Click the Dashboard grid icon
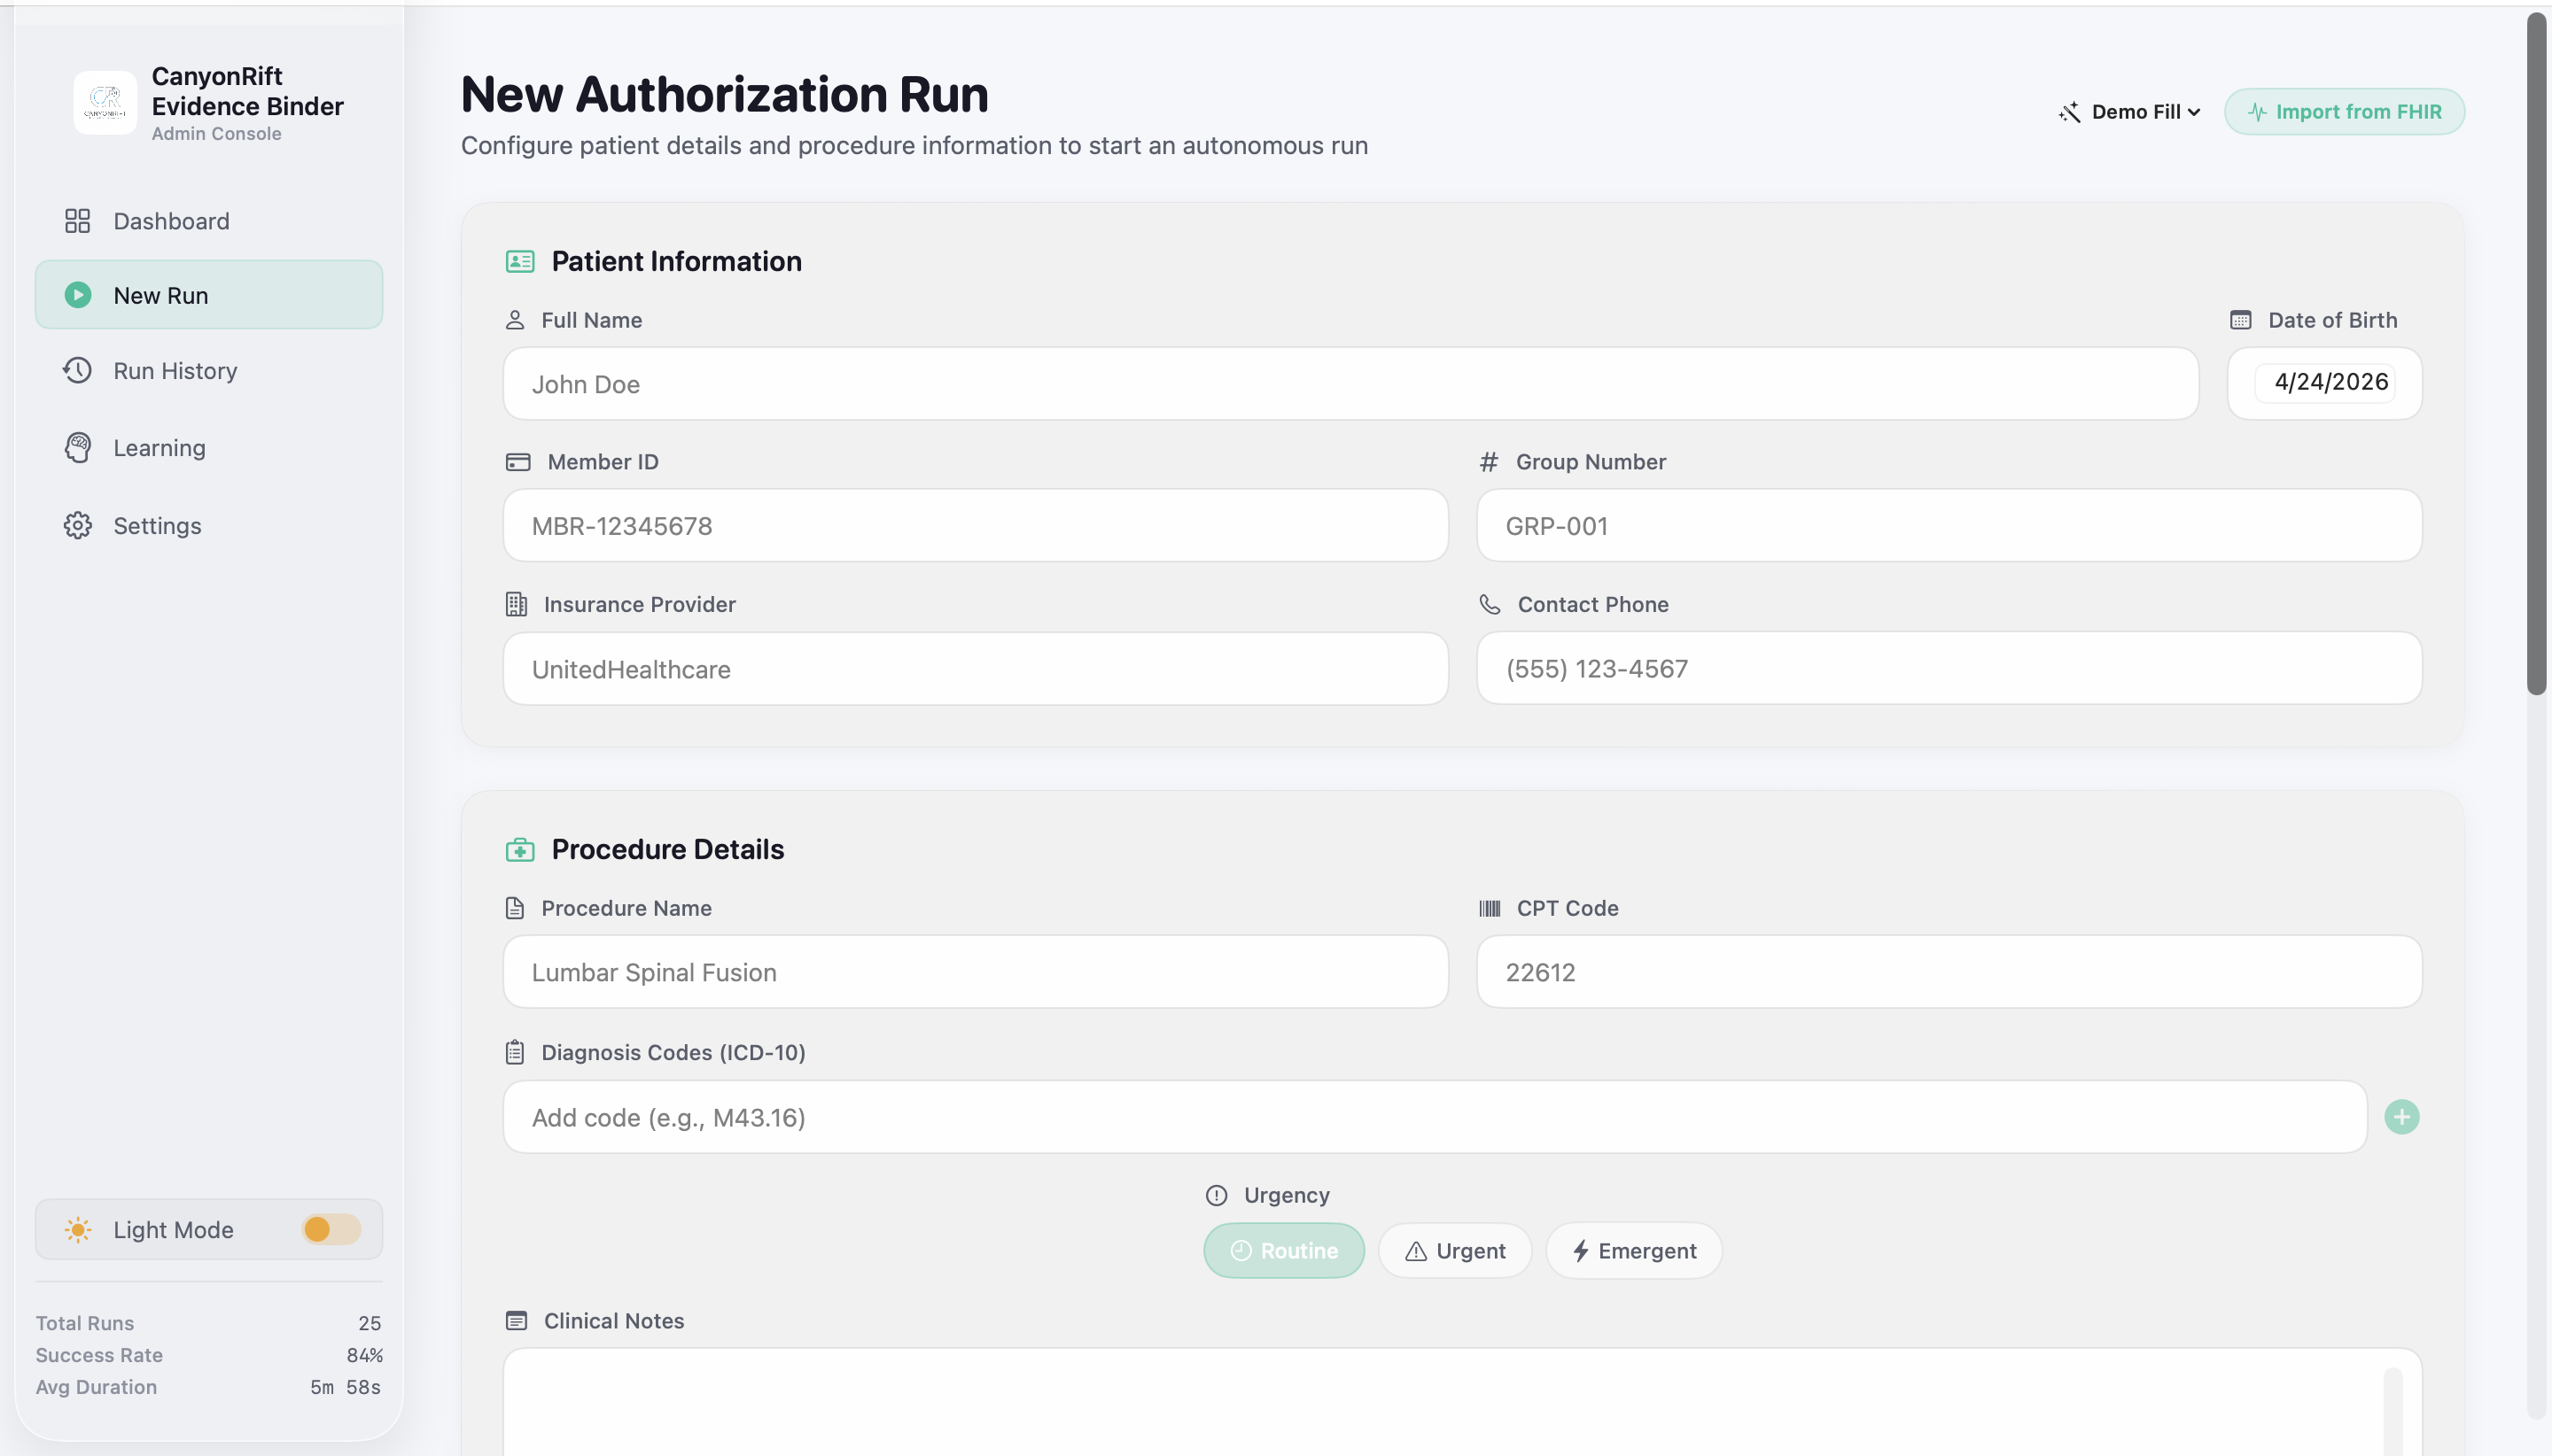Screen dimensions: 2552x1456 (77, 221)
